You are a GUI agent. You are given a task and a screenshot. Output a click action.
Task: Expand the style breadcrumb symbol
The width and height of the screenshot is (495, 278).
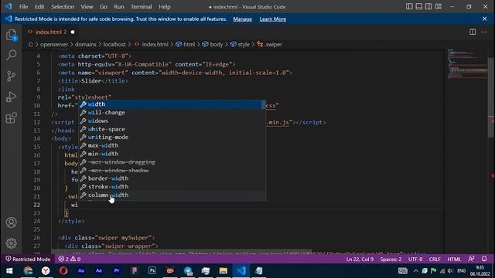point(240,45)
